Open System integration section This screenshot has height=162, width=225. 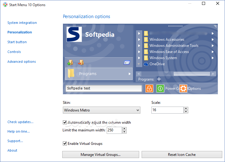22,23
